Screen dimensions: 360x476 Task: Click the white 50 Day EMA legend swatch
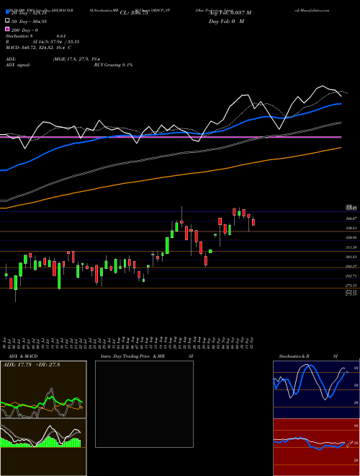click(x=7, y=21)
